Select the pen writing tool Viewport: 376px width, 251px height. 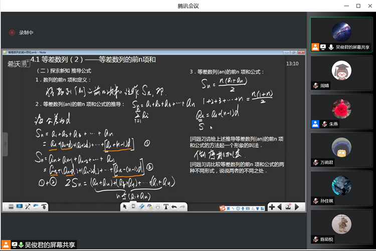pyautogui.click(x=133, y=207)
